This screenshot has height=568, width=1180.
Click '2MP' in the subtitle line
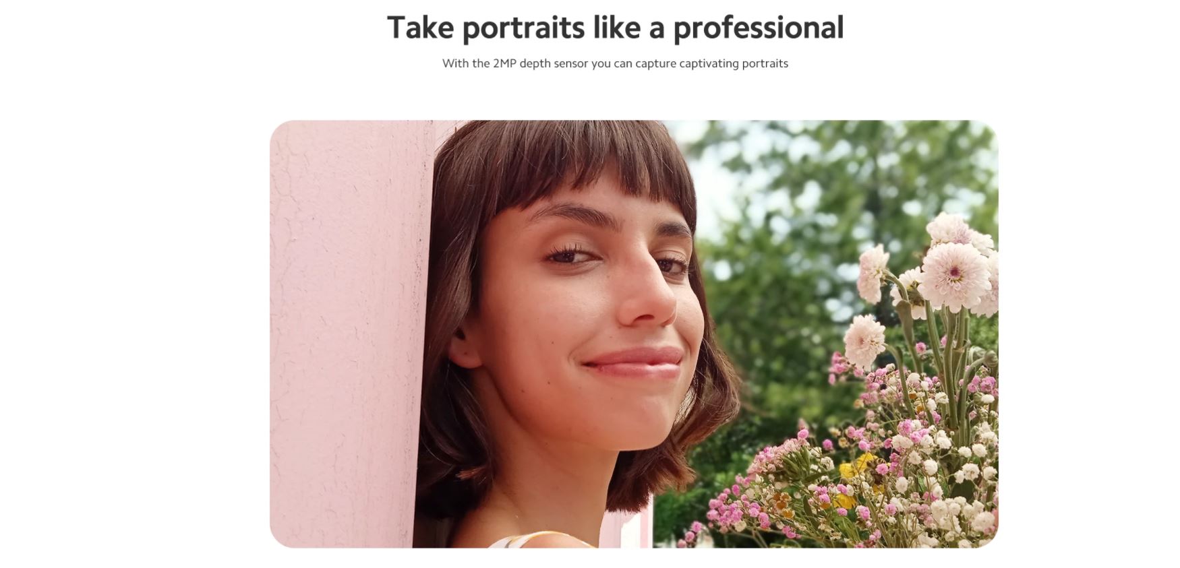[x=504, y=63]
